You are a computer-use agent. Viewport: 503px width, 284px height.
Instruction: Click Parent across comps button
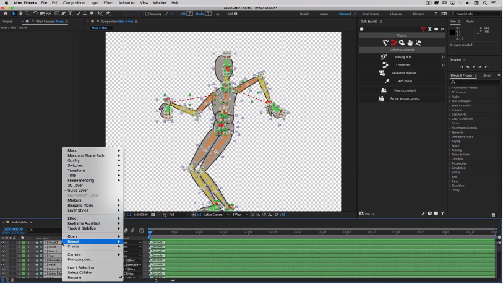click(x=405, y=98)
